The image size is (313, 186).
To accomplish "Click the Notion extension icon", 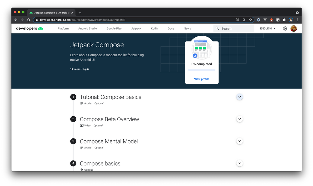I will point(278,20).
